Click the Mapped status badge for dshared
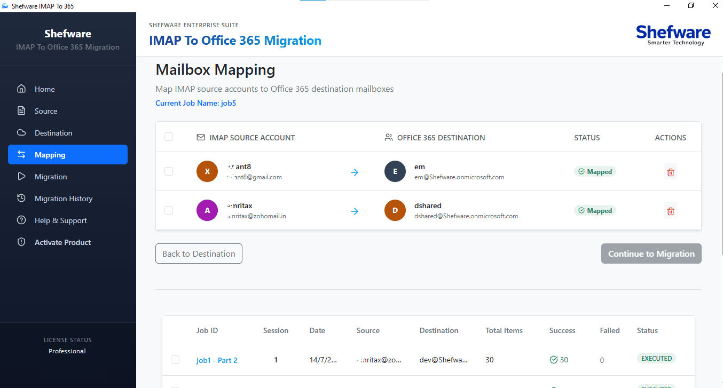The width and height of the screenshot is (723, 388). tap(595, 211)
